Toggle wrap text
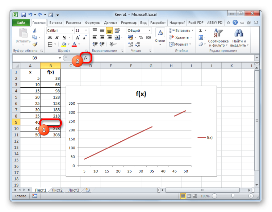Image resolution: width=272 pixels, height=212 pixels. click(x=117, y=30)
